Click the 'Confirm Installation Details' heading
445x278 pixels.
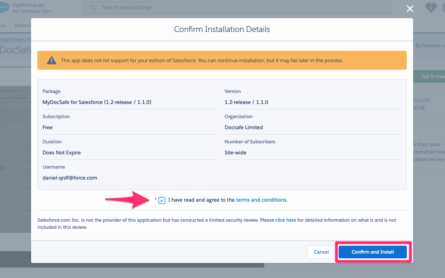pos(222,29)
